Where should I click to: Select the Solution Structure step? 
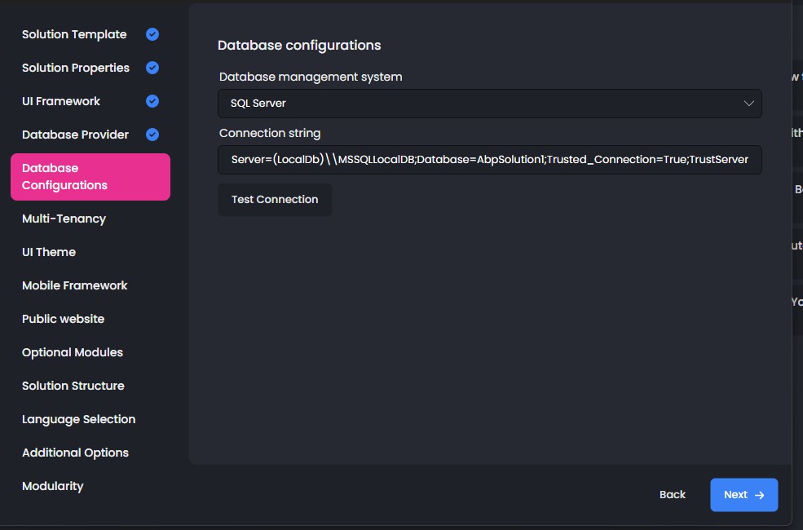(73, 386)
